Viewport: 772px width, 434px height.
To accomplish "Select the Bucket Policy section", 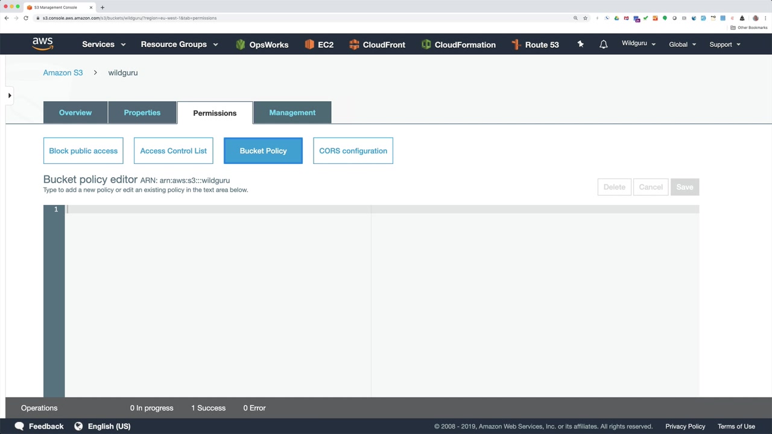I will click(263, 151).
